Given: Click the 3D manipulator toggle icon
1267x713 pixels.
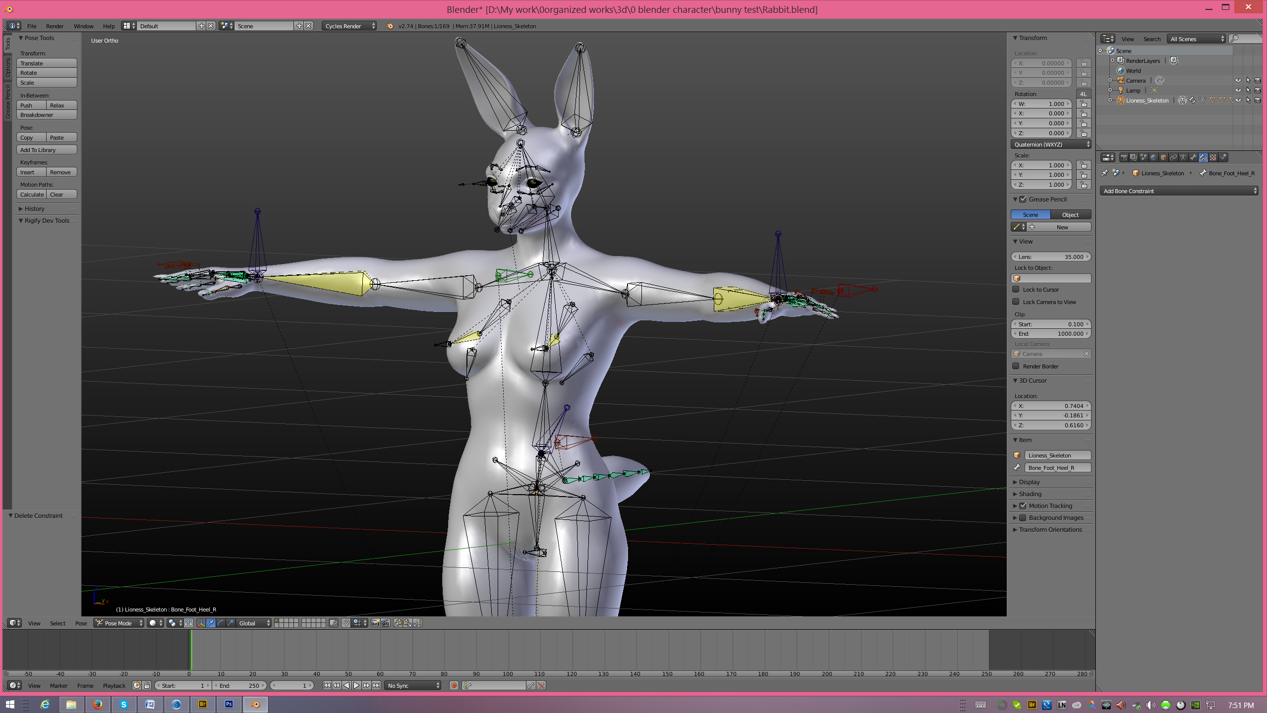Looking at the screenshot, I should click(201, 623).
